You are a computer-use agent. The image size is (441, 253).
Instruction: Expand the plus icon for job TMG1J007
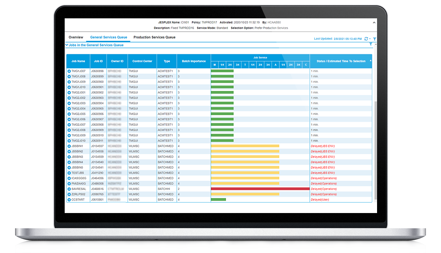(x=69, y=71)
